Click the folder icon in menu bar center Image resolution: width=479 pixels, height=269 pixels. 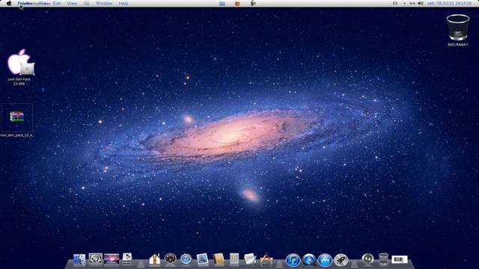222,3
